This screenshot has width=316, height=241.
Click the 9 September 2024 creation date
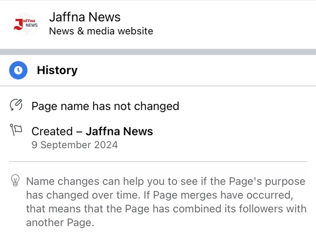[74, 145]
